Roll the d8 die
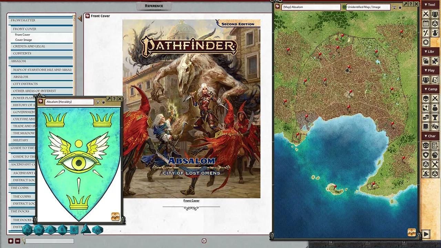The height and width of the screenshot is (248, 441). click(62, 229)
